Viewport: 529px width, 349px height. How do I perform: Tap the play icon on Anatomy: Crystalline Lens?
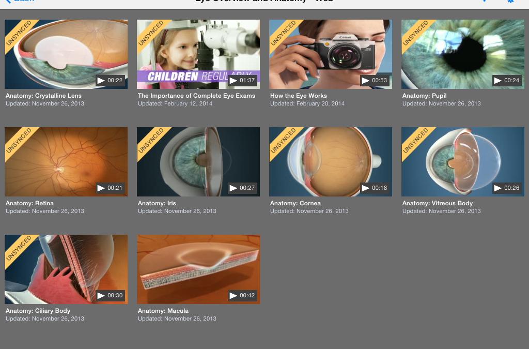pyautogui.click(x=101, y=80)
